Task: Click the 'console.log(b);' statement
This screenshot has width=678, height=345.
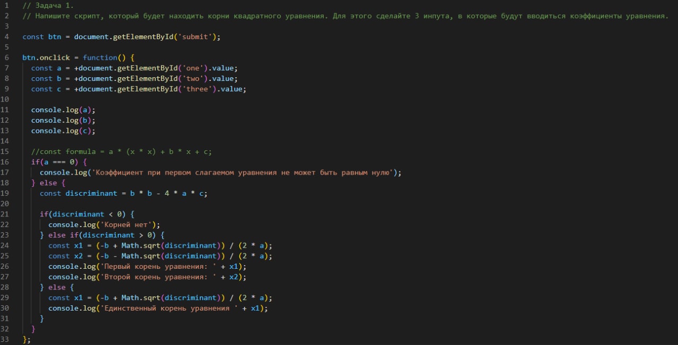Action: click(x=64, y=120)
